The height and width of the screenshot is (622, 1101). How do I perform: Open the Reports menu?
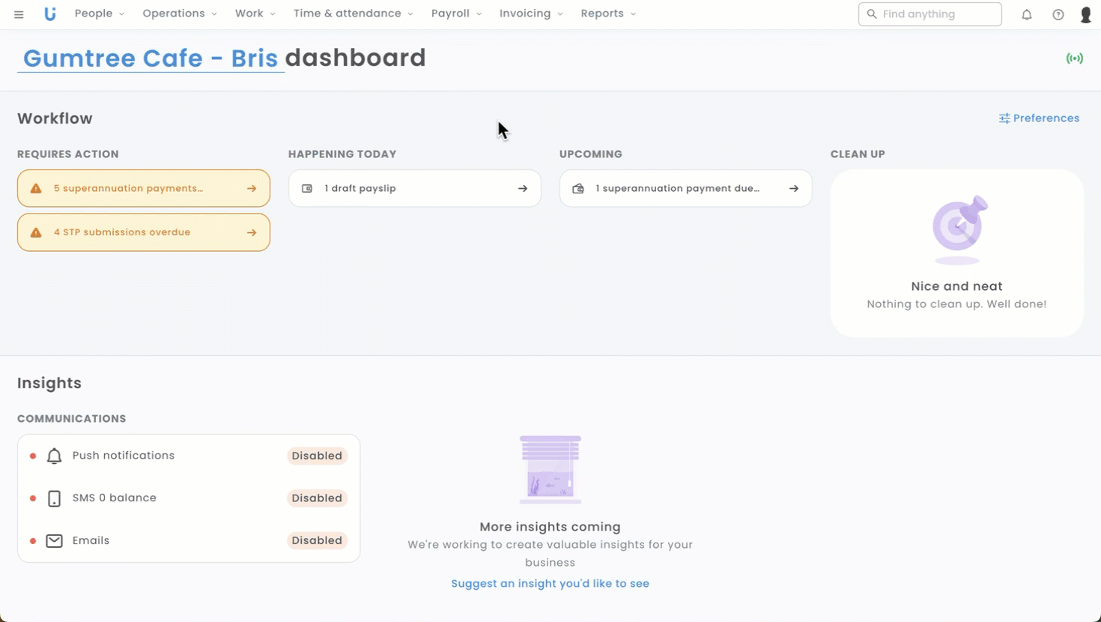tap(608, 13)
